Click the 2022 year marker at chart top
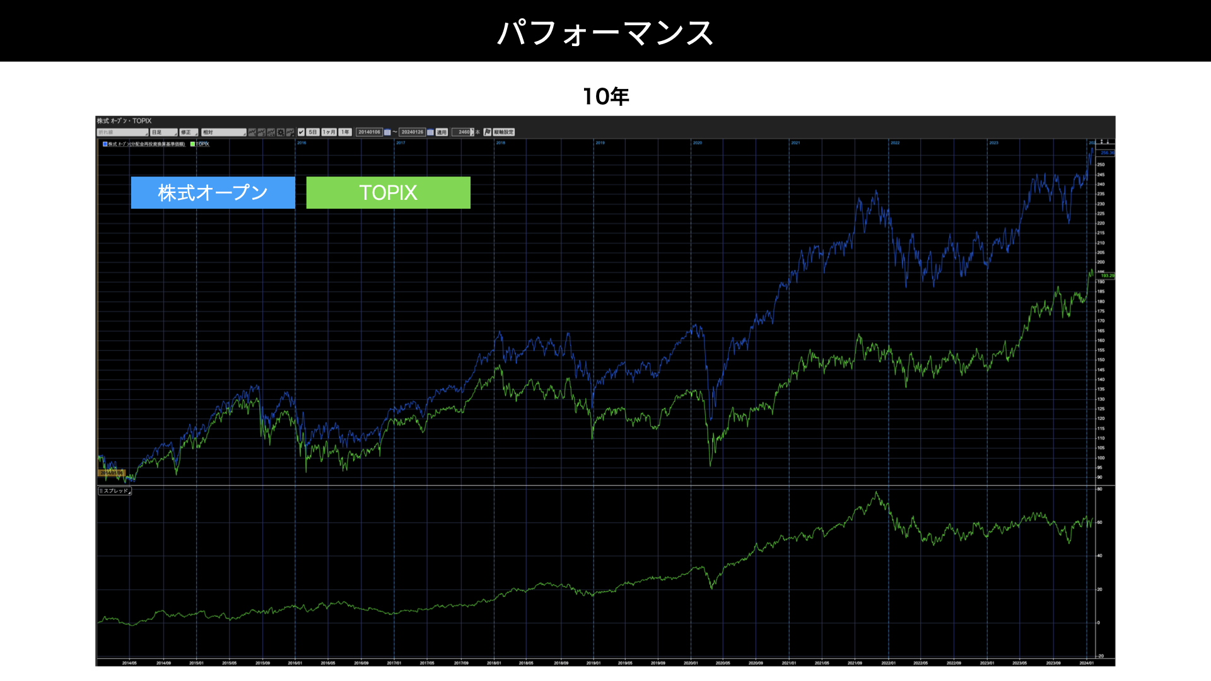 [895, 143]
